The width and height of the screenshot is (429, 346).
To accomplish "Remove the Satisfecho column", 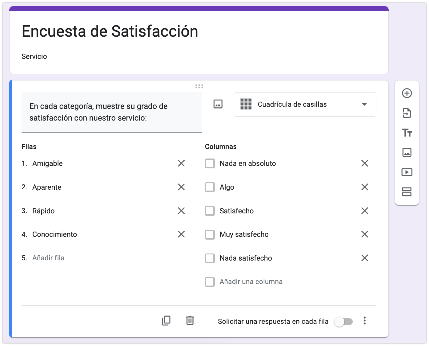I will pos(365,211).
